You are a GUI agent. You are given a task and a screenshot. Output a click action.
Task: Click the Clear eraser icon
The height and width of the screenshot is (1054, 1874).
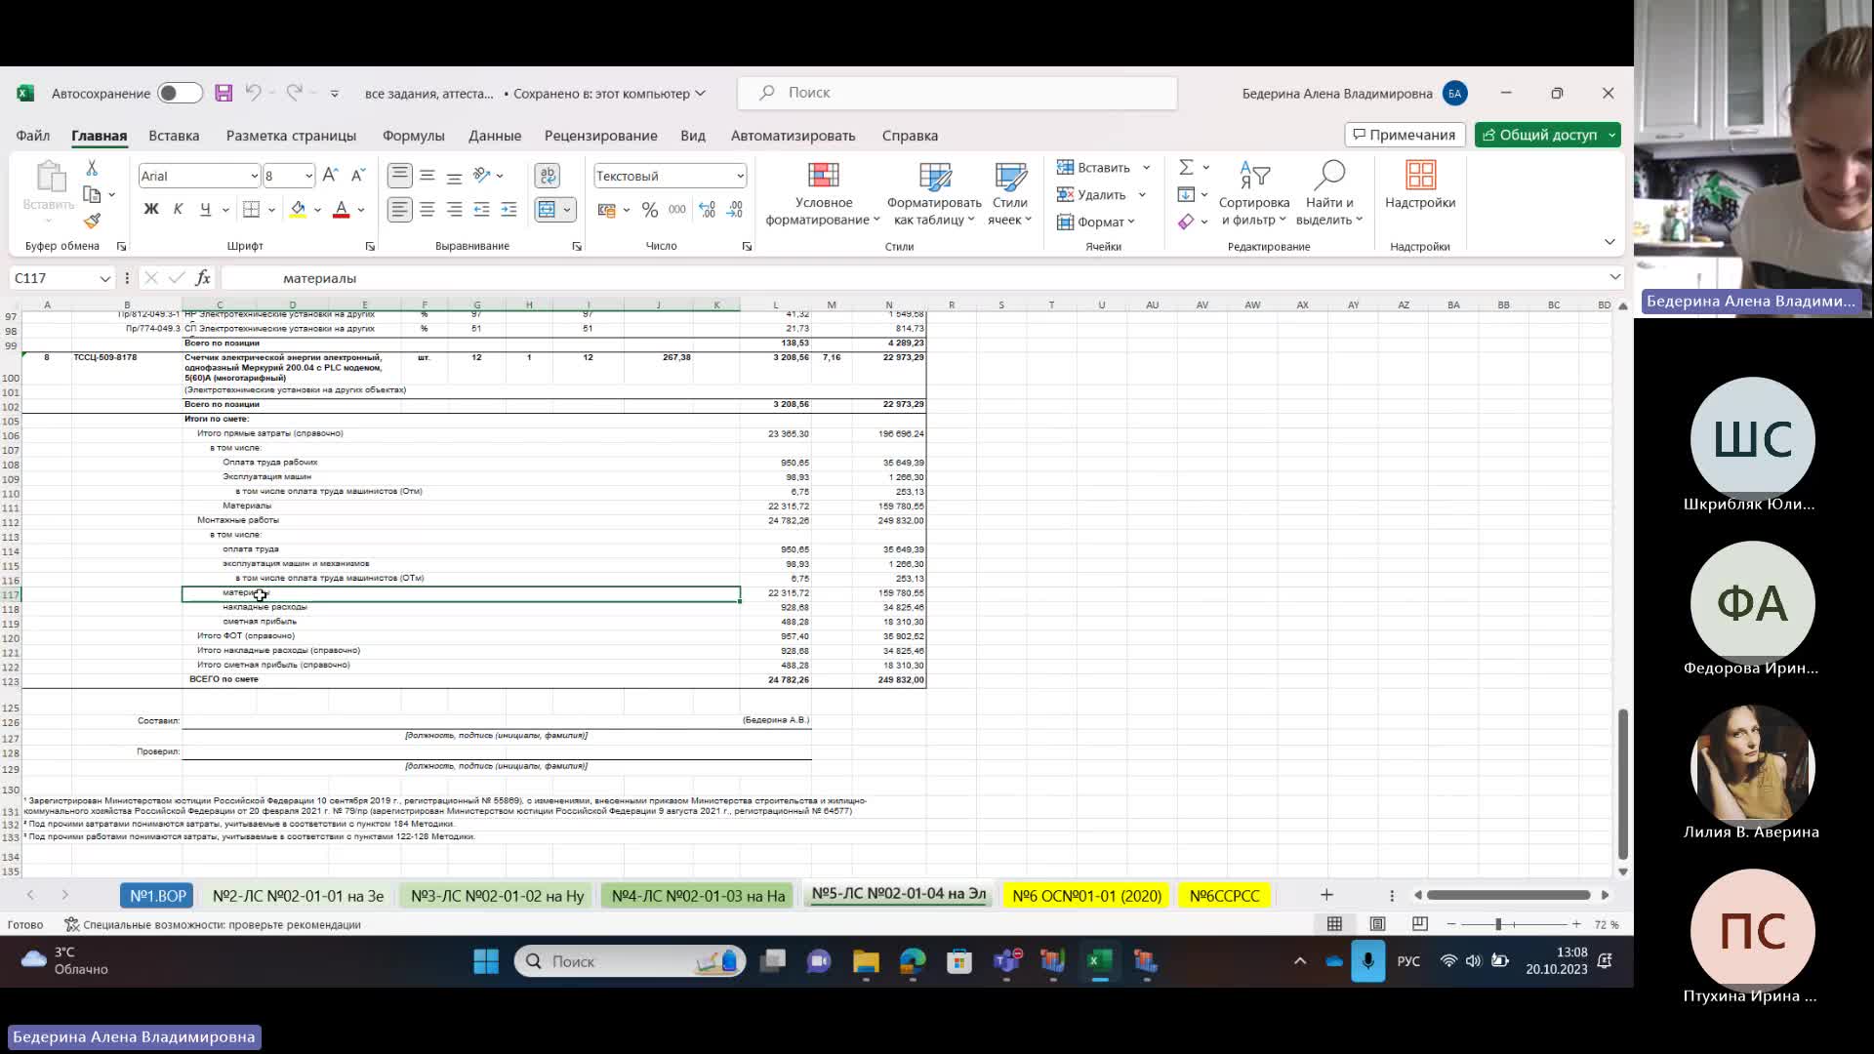coord(1186,223)
